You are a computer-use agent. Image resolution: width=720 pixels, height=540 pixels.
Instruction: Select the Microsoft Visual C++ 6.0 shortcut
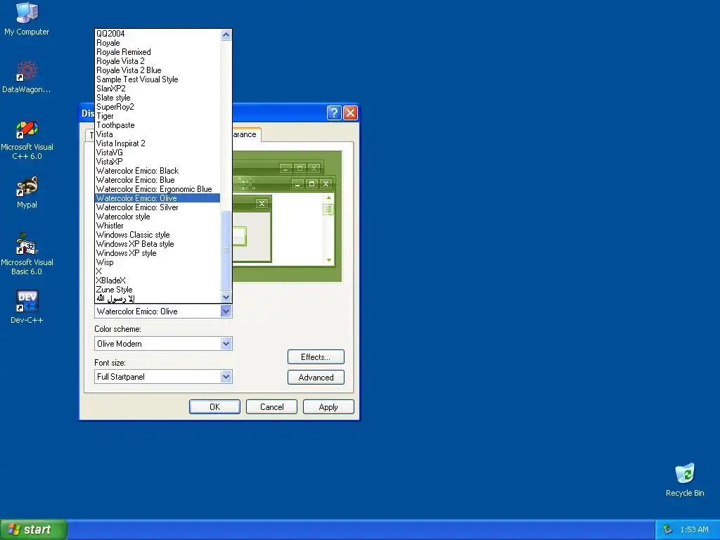click(27, 140)
